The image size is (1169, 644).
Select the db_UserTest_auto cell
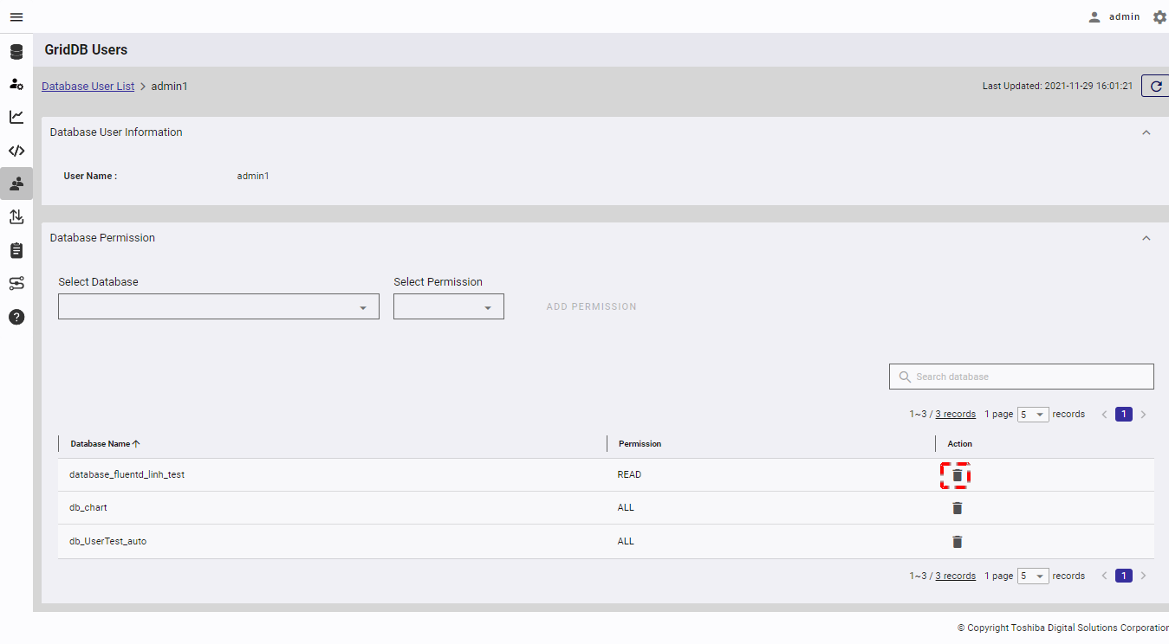pyautogui.click(x=108, y=542)
